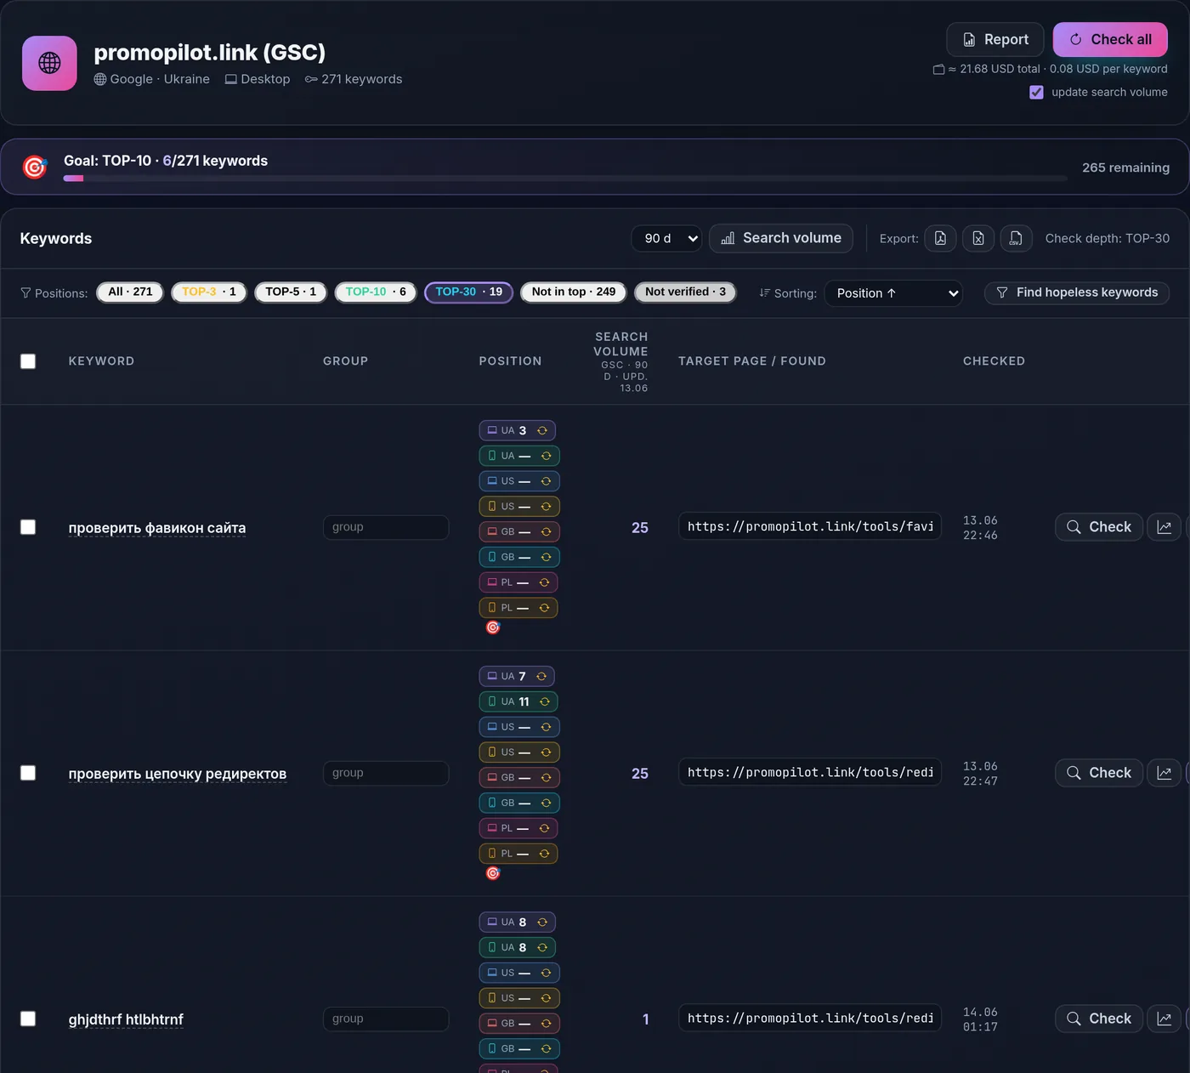The height and width of the screenshot is (1073, 1190).
Task: Export keywords as Excel file
Action: pyautogui.click(x=978, y=239)
